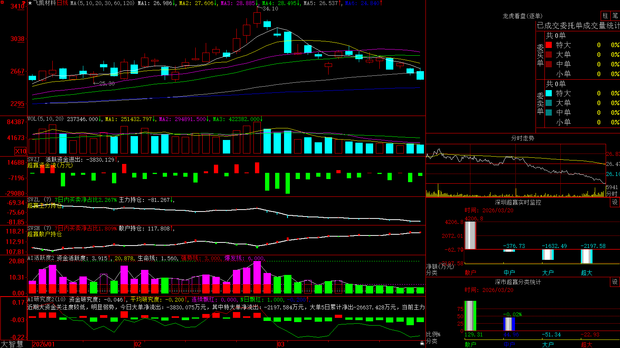620x348 pixels.
Task: Click the 中户 blue bar in 深市超赢分类统计
Action: [x=509, y=324]
